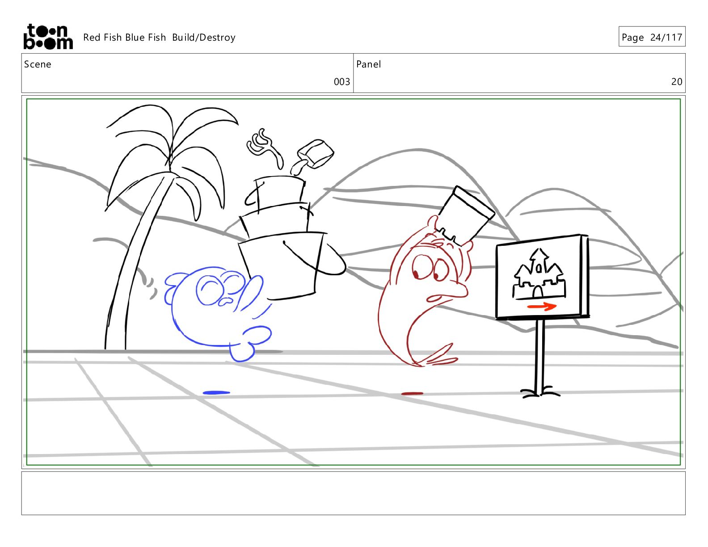Image resolution: width=708 pixels, height=547 pixels.
Task: Click the panel number '20'
Action: tap(677, 82)
